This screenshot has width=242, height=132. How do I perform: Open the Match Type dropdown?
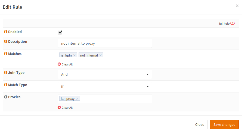click(105, 87)
